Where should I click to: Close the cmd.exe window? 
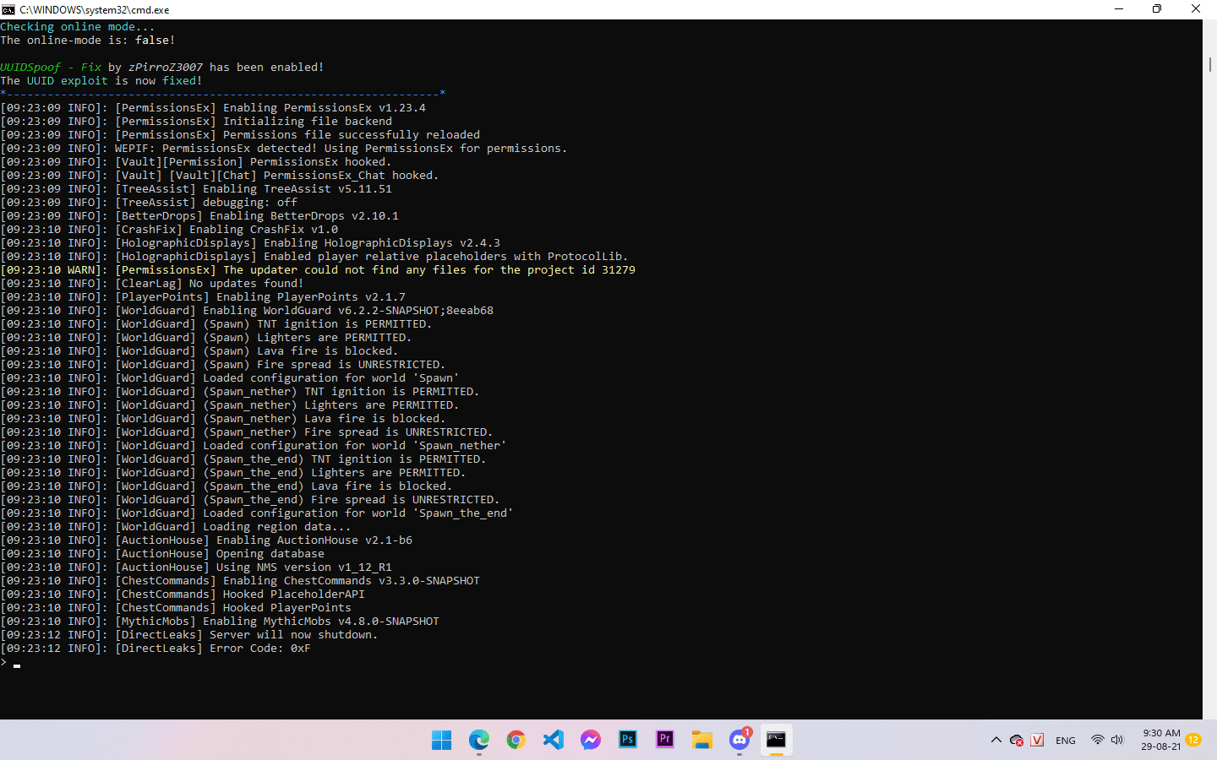tap(1196, 9)
